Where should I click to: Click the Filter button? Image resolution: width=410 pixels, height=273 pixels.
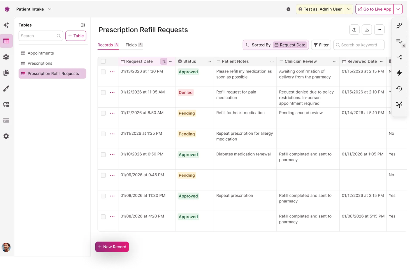tap(321, 45)
